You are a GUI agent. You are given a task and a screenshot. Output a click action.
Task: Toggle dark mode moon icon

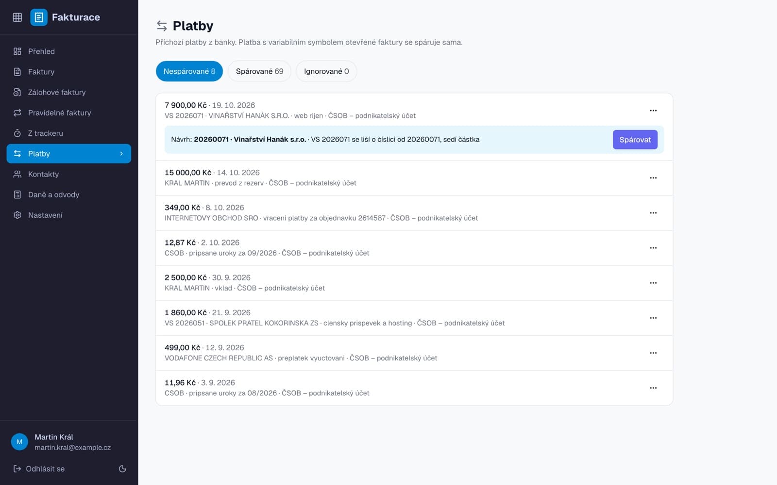click(x=122, y=469)
